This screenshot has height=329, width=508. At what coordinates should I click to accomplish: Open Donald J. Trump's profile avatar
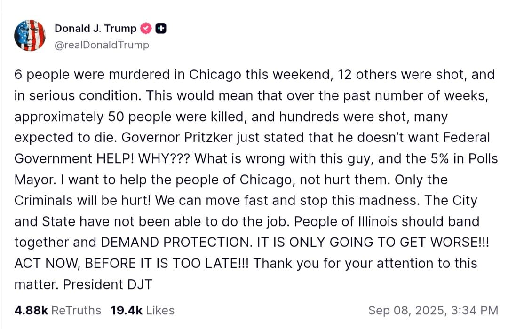click(x=30, y=36)
